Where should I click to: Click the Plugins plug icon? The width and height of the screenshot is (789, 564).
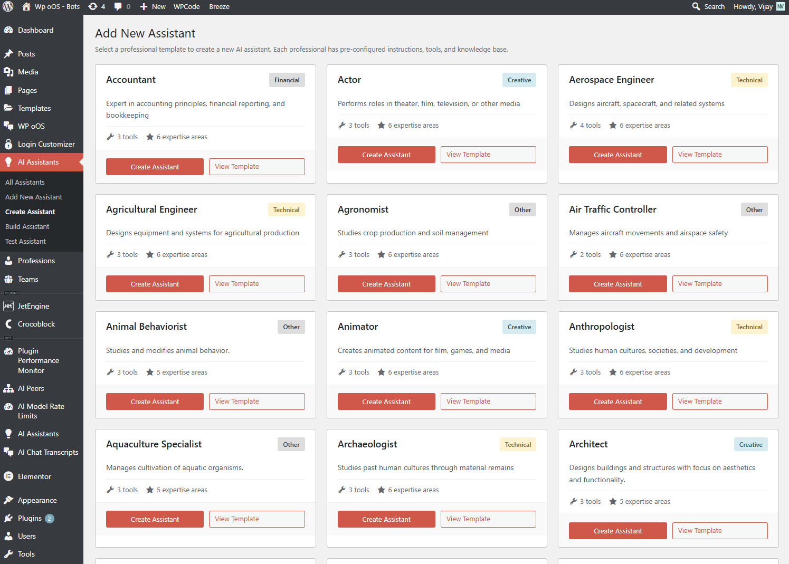8,518
